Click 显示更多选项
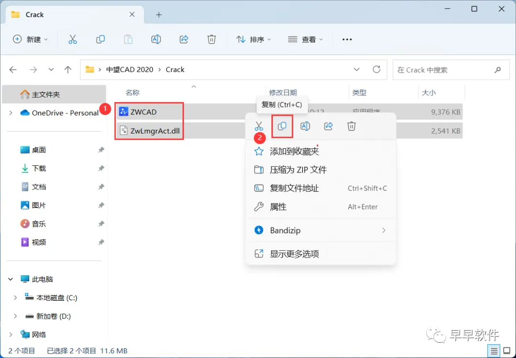The image size is (516, 358). pos(321,254)
